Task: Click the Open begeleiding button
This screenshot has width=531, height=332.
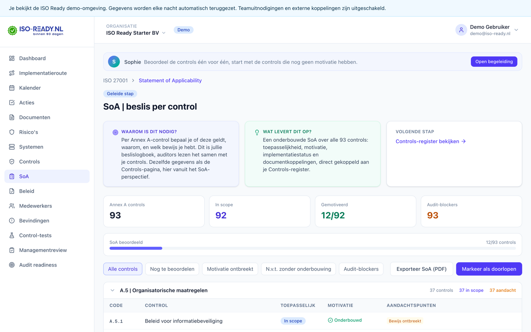Action: (494, 62)
